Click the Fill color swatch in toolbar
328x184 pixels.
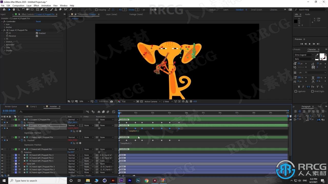[x=125, y=10]
